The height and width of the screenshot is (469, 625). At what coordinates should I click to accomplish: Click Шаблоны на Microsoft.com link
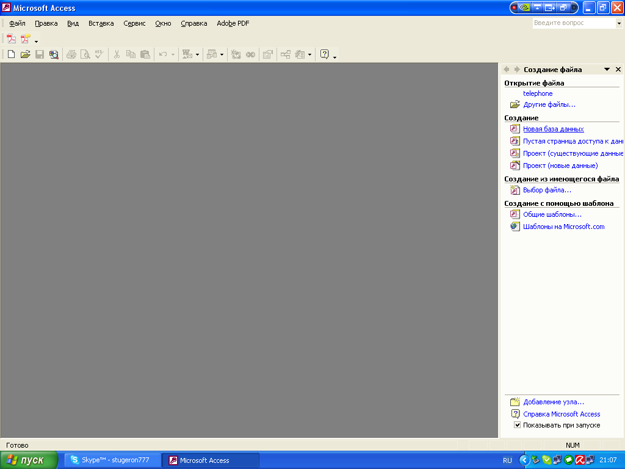coord(563,227)
